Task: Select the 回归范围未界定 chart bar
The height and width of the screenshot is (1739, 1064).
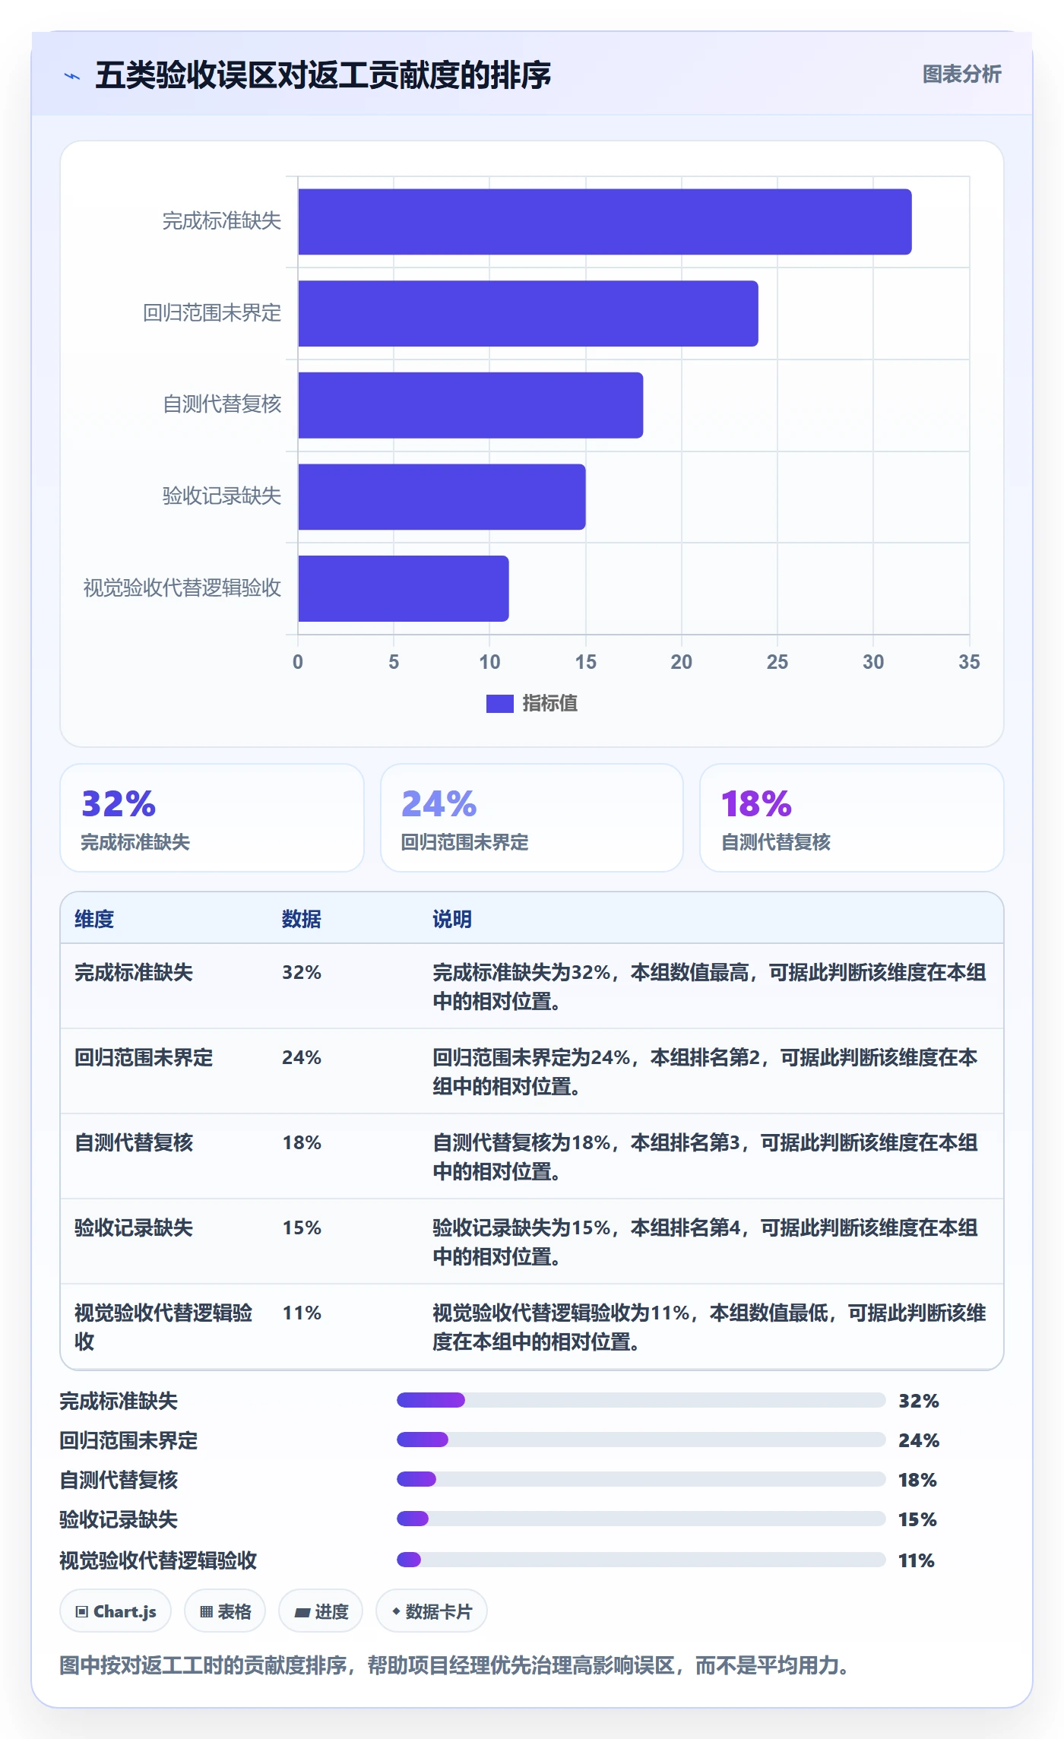Action: tap(527, 313)
